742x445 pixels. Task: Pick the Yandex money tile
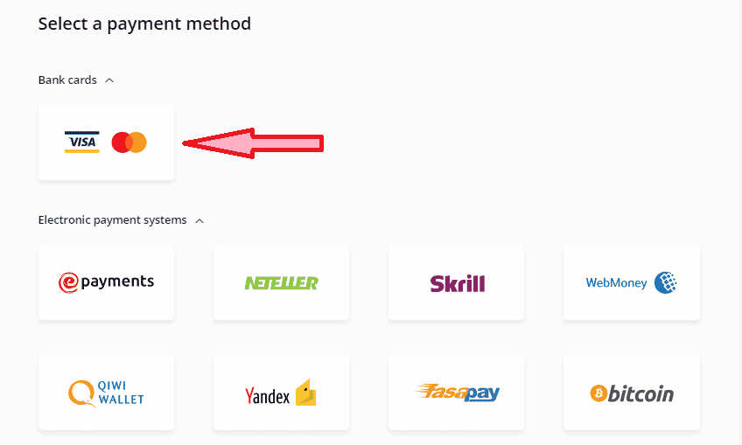281,393
